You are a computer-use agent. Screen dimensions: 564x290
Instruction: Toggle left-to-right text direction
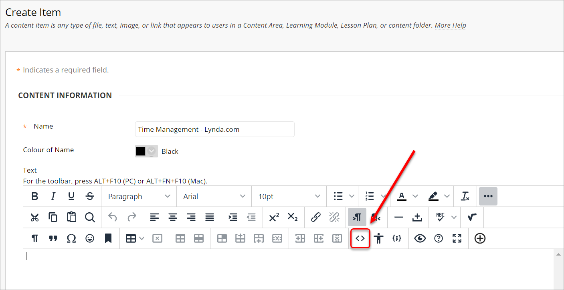point(357,217)
